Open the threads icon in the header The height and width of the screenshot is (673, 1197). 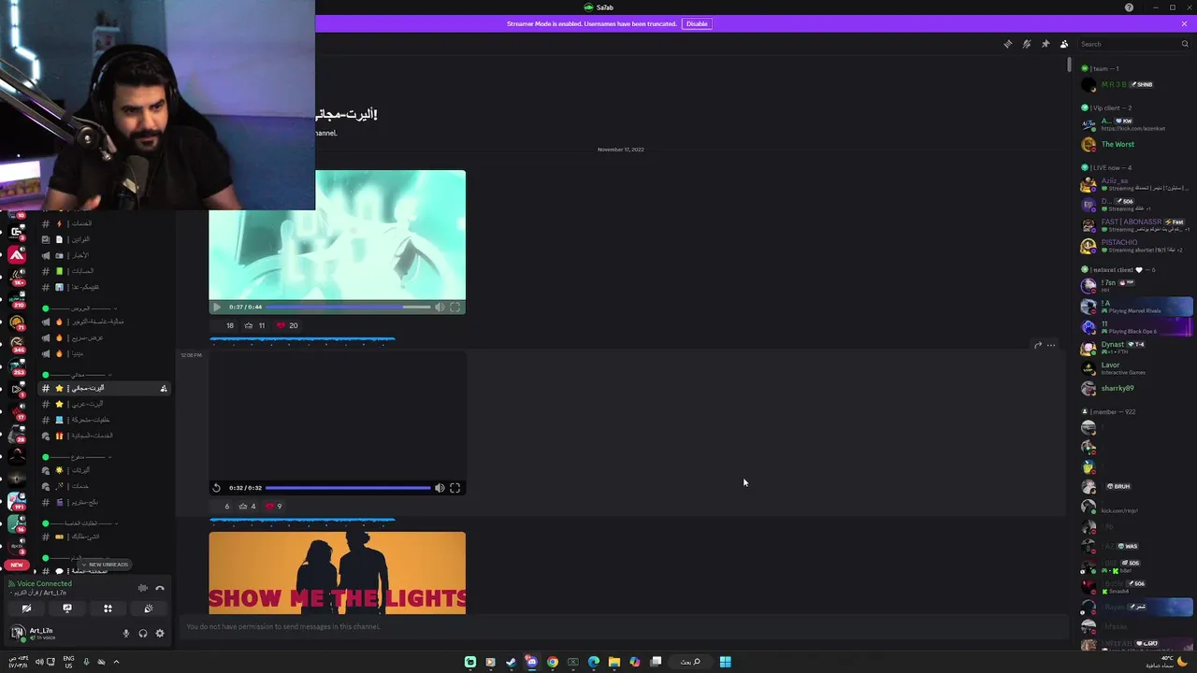tap(1008, 44)
